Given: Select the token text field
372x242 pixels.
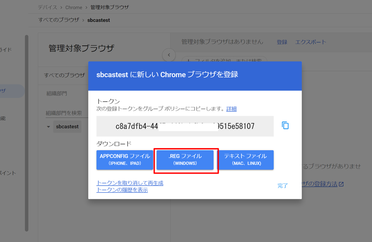Looking at the screenshot, I should [x=185, y=126].
